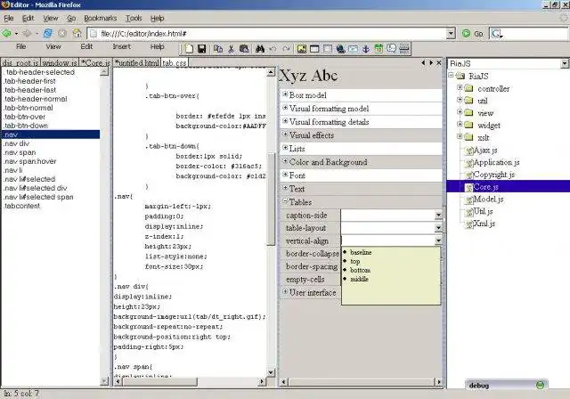Open the Firefox Bookmarks menu
This screenshot has height=399, width=570.
click(101, 18)
